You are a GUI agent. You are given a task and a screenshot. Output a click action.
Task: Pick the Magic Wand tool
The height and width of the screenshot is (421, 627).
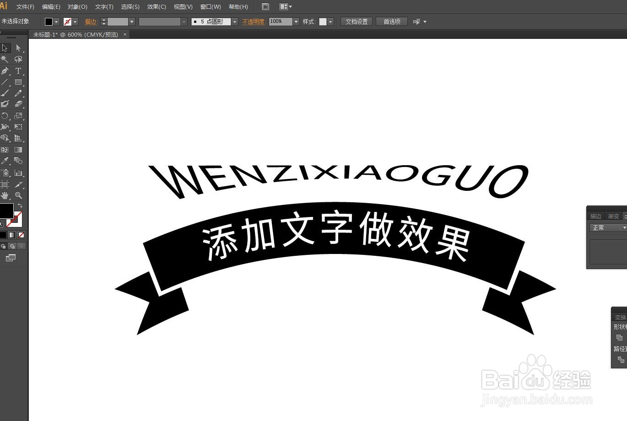tap(5, 59)
